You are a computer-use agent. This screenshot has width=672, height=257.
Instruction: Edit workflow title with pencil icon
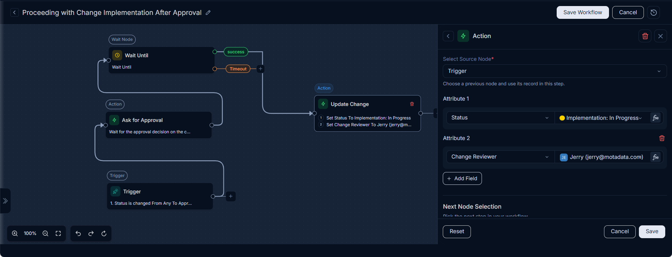[208, 12]
